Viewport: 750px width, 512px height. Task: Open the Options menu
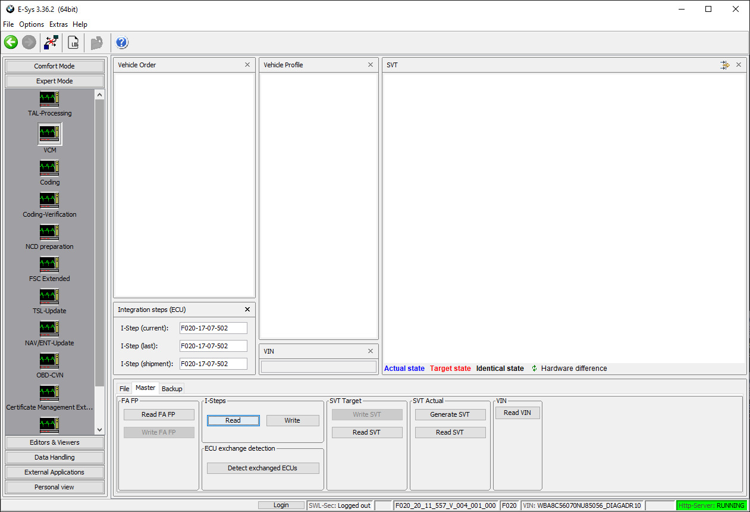pyautogui.click(x=32, y=24)
